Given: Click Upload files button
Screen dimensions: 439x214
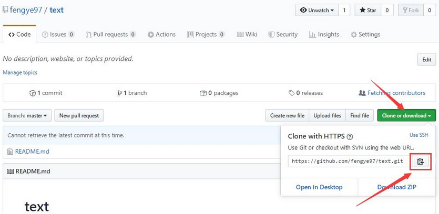Looking at the screenshot, I should point(328,115).
